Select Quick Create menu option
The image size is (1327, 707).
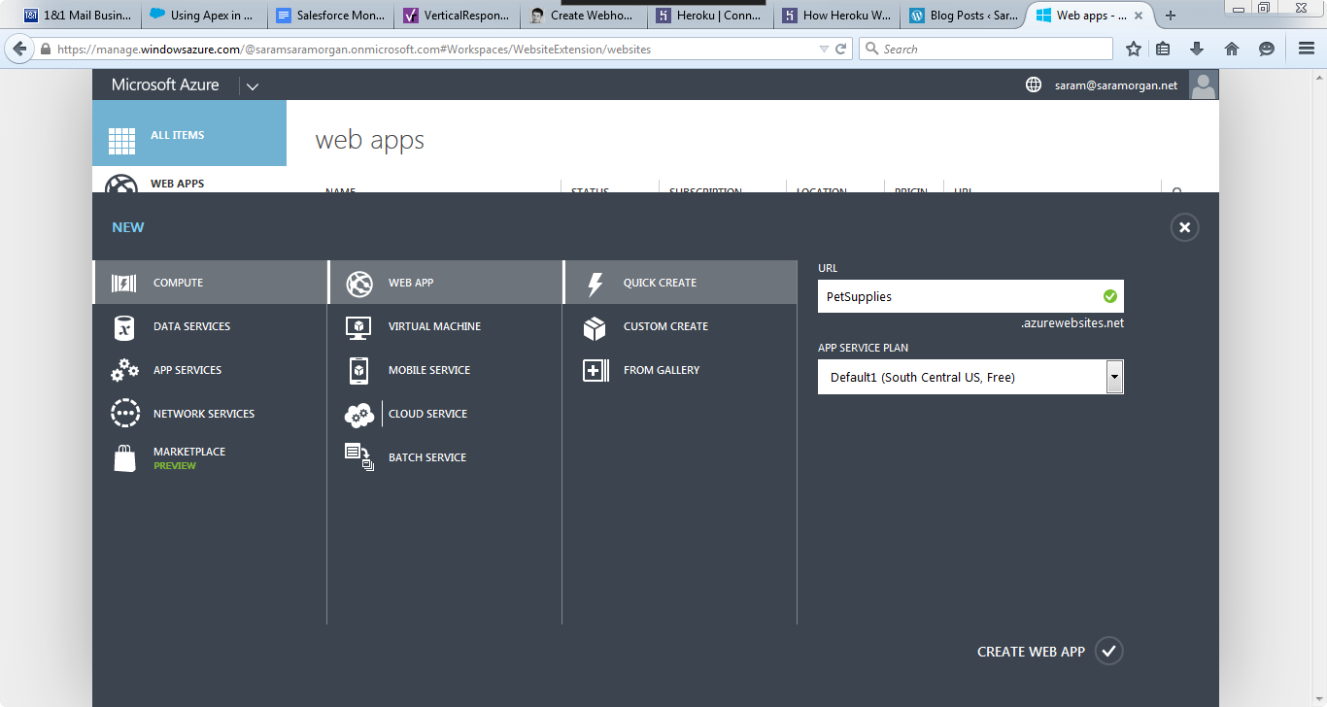(660, 283)
